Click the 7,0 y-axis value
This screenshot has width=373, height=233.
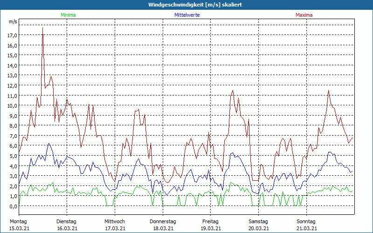tap(14, 136)
